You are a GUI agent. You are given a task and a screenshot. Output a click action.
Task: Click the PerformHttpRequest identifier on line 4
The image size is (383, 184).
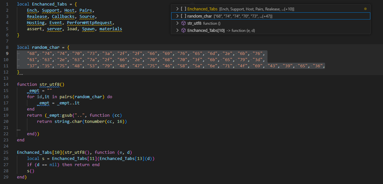tap(89, 23)
